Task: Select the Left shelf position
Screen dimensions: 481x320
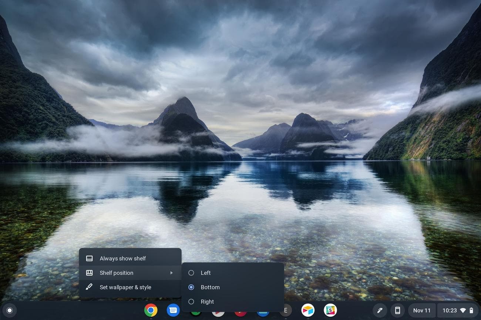Action: 205,273
